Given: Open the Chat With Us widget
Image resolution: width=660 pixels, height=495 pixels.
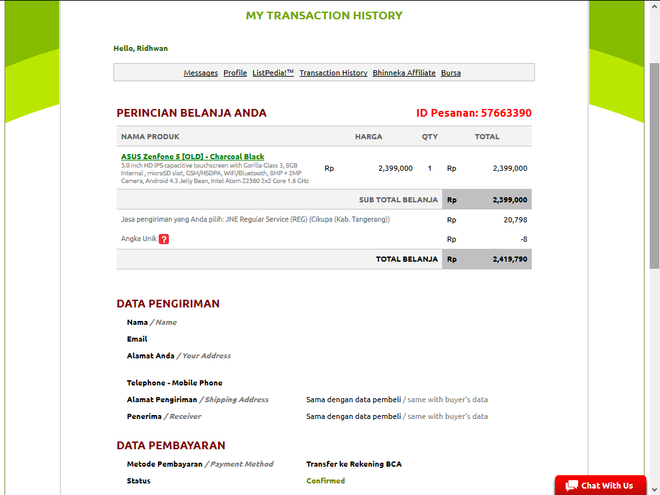Looking at the screenshot, I should coord(600,485).
